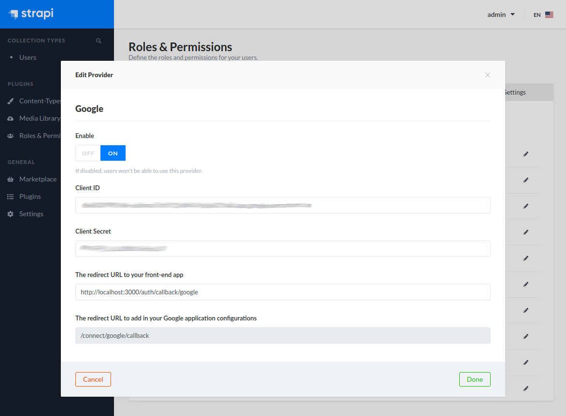Expand the admin user dropdown
The image size is (566, 416).
click(501, 15)
